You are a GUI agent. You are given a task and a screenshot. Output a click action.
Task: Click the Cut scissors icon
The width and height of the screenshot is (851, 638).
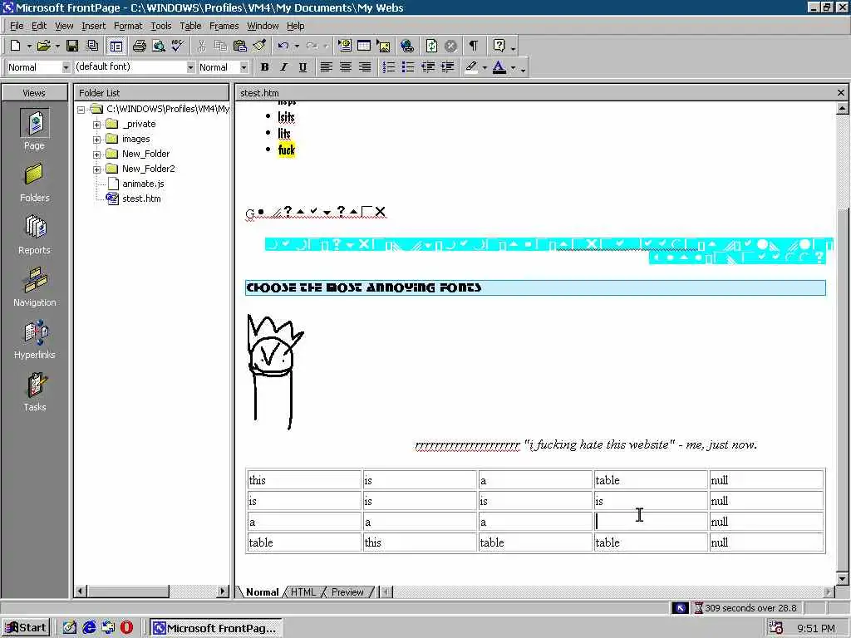coord(201,47)
